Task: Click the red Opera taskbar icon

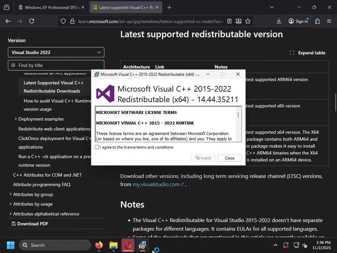Action: click(x=128, y=245)
